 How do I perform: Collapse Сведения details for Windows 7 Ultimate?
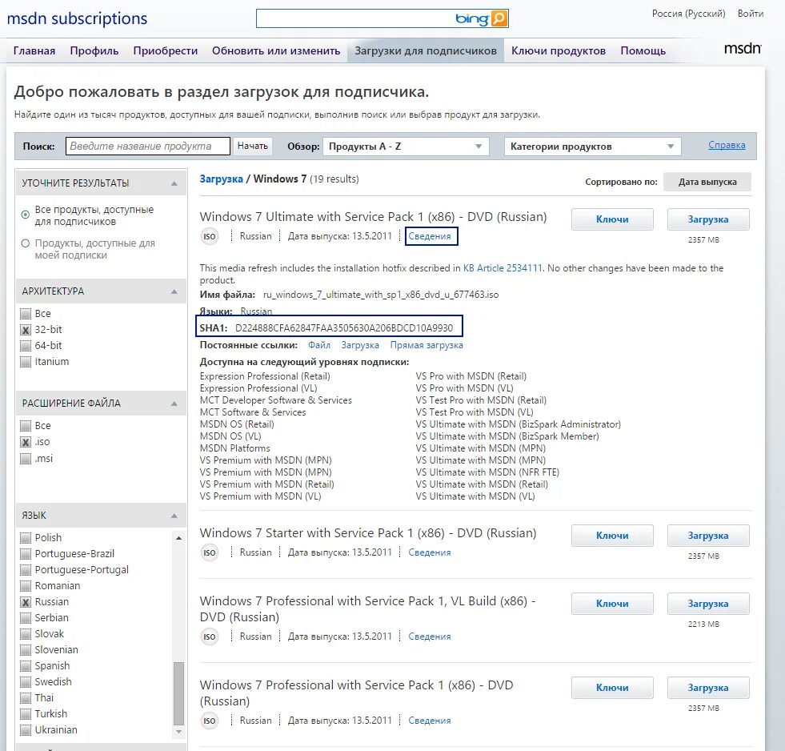click(430, 236)
